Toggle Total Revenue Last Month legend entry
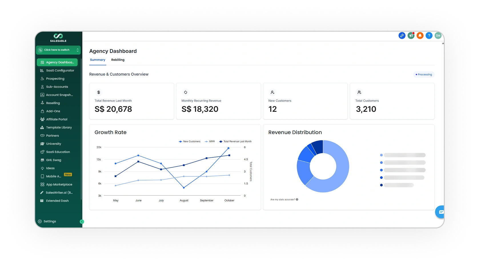479x266 pixels. 235,141
